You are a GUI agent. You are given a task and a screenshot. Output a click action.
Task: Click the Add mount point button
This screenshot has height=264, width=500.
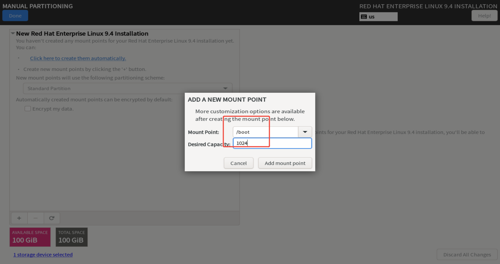coord(285,163)
